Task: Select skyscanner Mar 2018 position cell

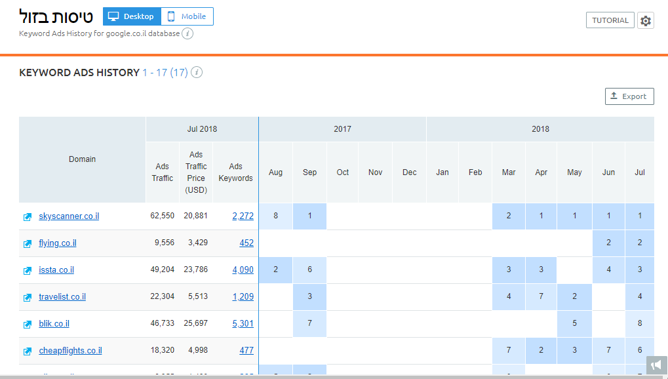Action: click(509, 216)
